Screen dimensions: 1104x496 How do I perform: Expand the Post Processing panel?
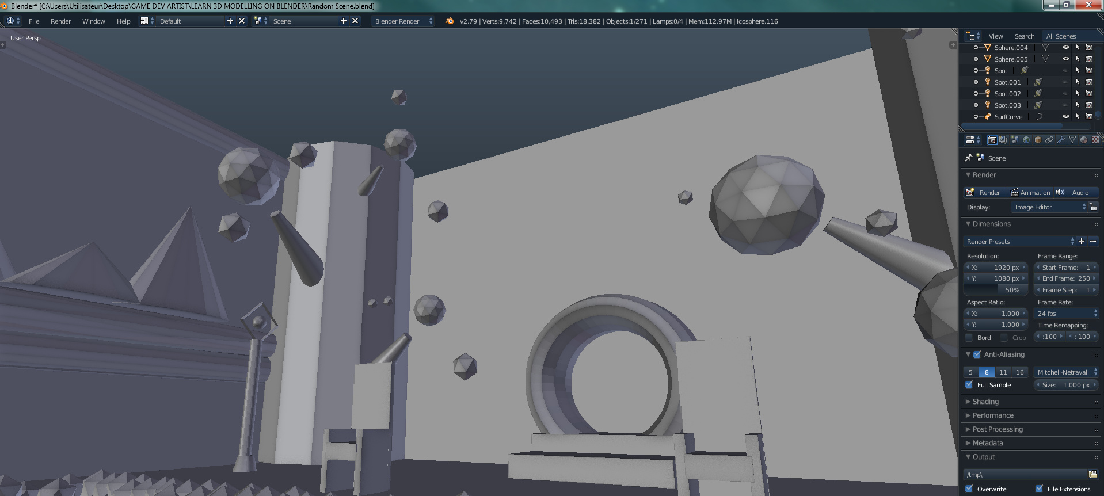pyautogui.click(x=998, y=429)
